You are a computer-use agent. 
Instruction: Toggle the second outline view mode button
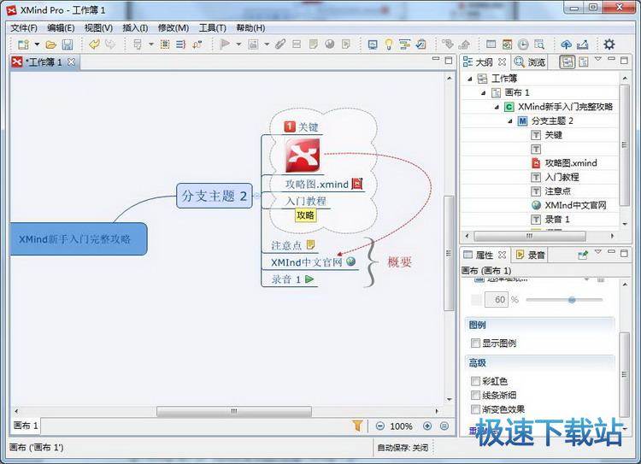click(584, 62)
